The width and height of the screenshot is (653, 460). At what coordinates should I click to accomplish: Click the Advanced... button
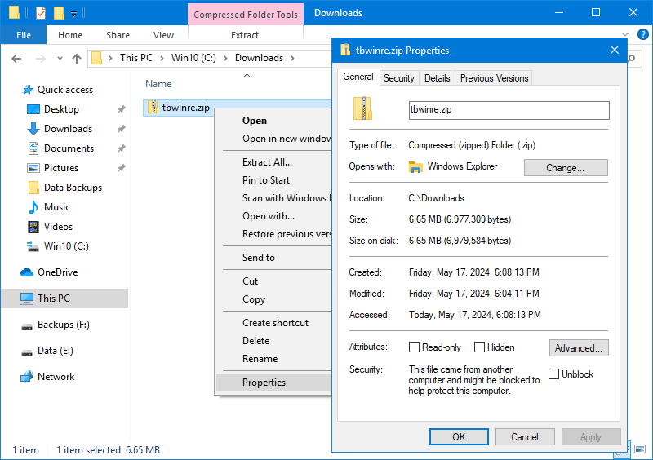[579, 348]
